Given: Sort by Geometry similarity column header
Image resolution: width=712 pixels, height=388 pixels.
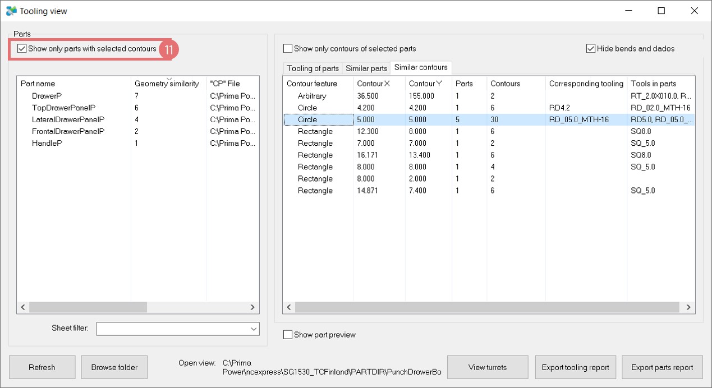Looking at the screenshot, I should [167, 84].
